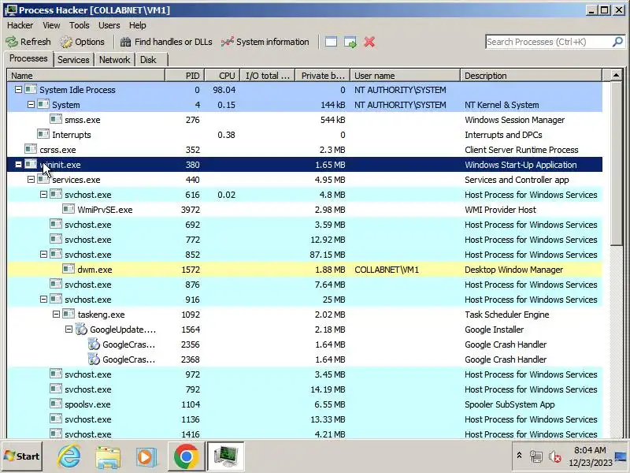Collapse the taskeng.exe tree node

point(56,314)
